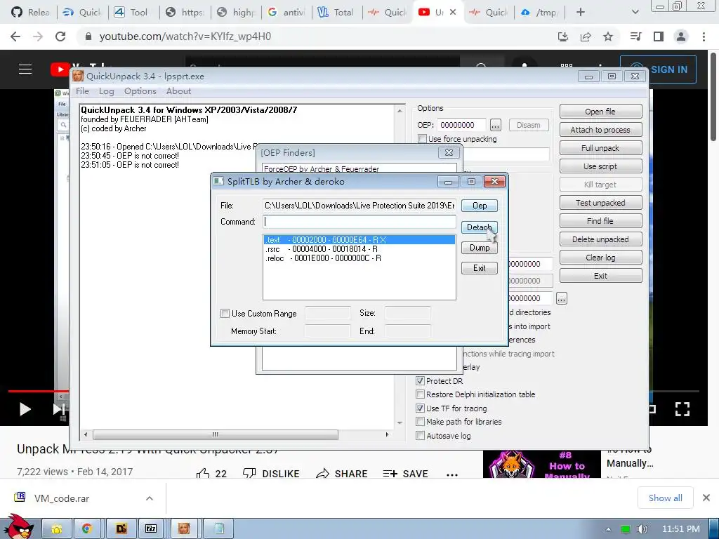Open the Chrome profile icon
719x539 pixels.
point(681,36)
